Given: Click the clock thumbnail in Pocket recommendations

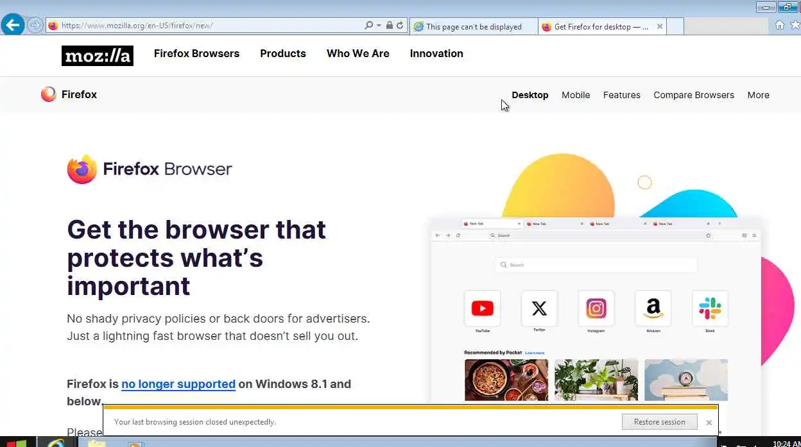Looking at the screenshot, I should [686, 380].
